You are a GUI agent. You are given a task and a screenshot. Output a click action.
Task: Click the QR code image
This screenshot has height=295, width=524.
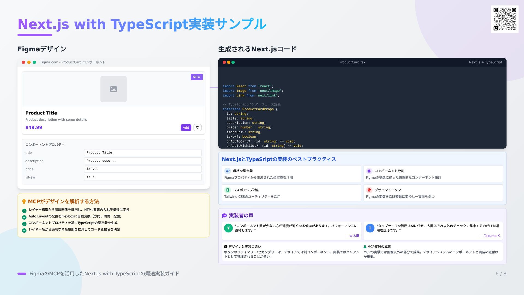click(505, 19)
